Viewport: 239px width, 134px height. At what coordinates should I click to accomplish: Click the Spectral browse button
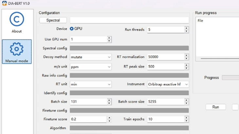tap(53, 20)
